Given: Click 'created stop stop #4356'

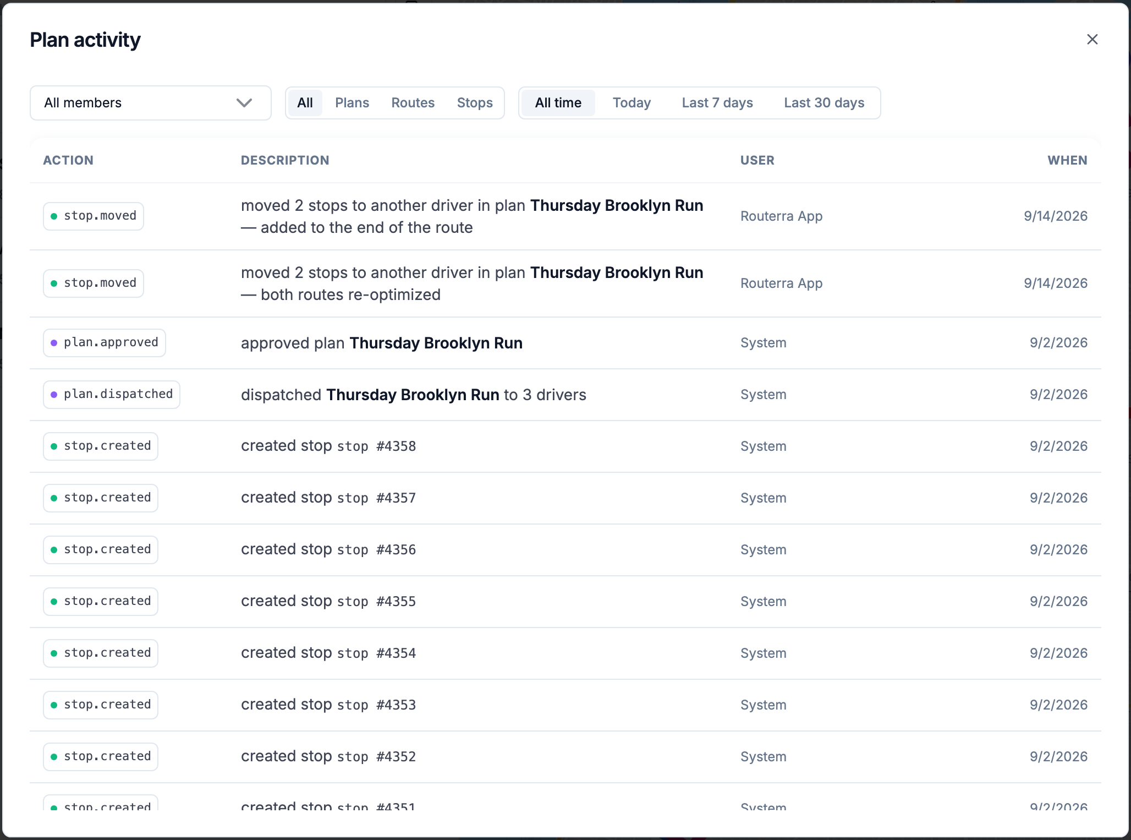Looking at the screenshot, I should [328, 549].
